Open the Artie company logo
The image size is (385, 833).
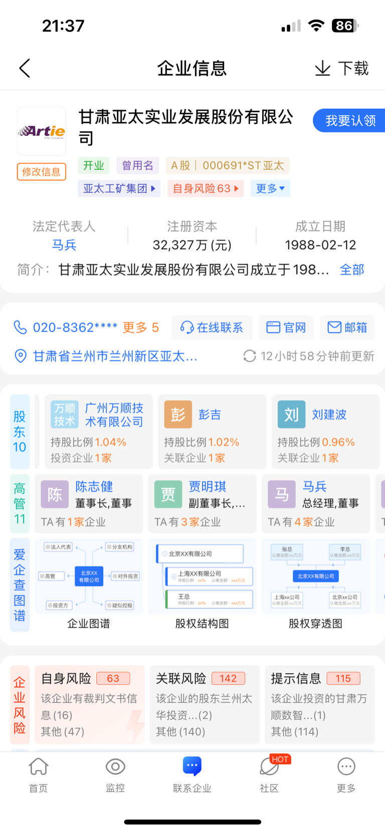[x=42, y=131]
